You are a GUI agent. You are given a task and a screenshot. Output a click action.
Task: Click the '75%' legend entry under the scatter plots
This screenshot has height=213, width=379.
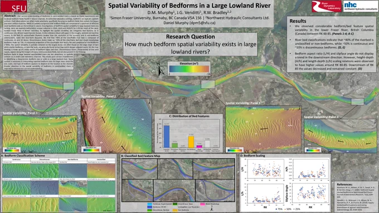click(x=279, y=209)
